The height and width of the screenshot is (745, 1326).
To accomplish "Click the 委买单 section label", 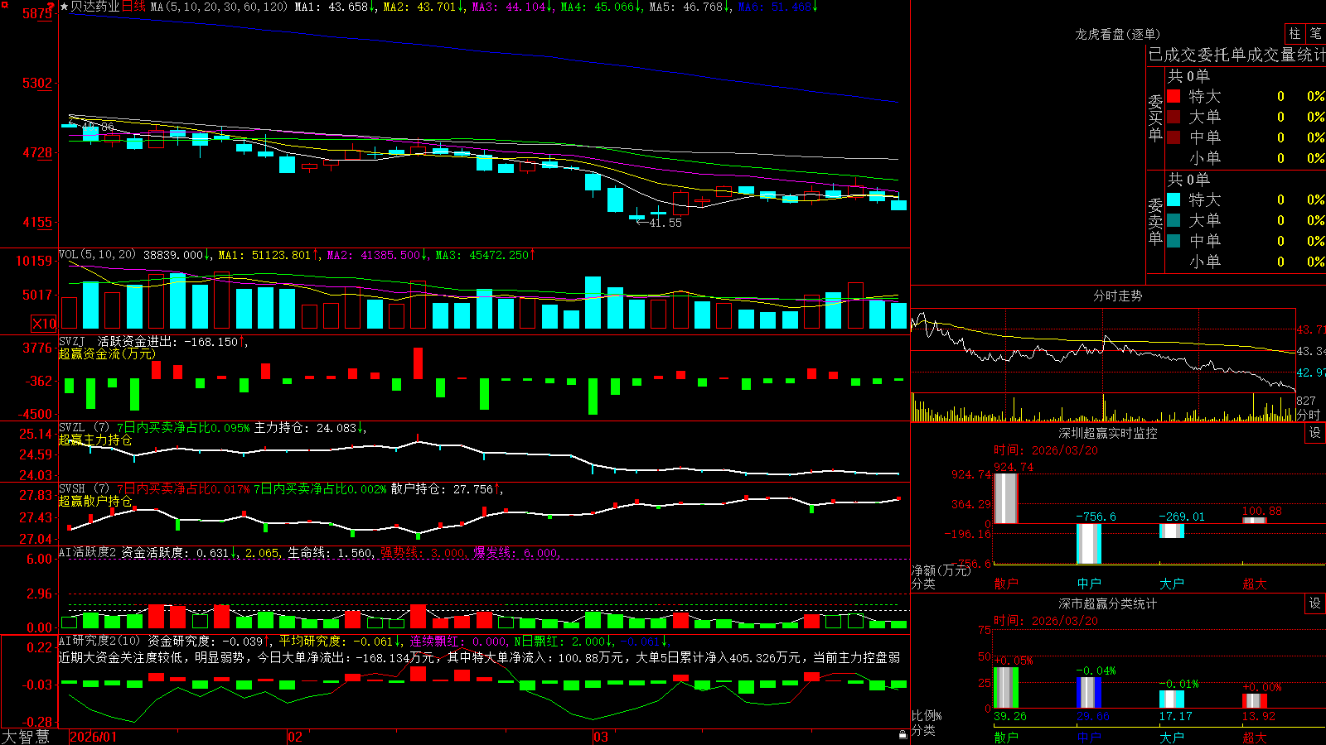I will pyautogui.click(x=1155, y=117).
